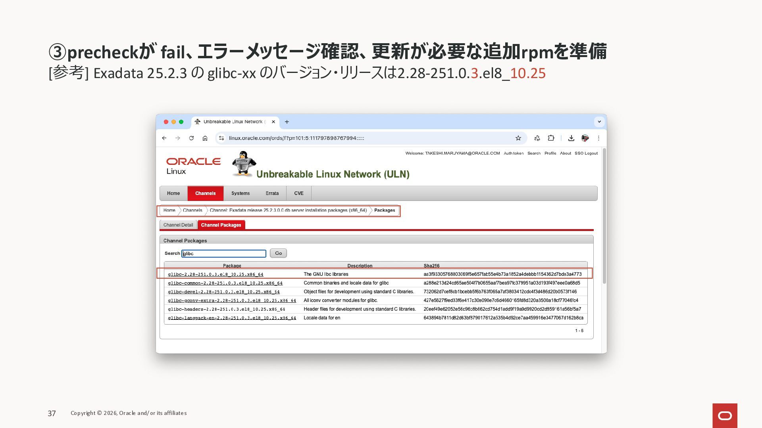The height and width of the screenshot is (428, 762).
Task: Click the SSO Logout link
Action: click(586, 153)
